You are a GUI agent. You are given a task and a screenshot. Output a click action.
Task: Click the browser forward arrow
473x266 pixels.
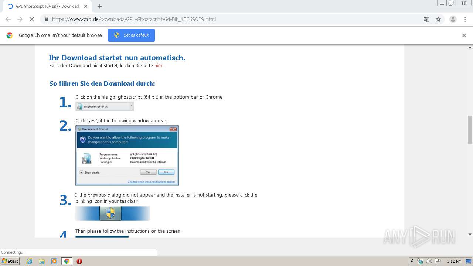(20, 19)
